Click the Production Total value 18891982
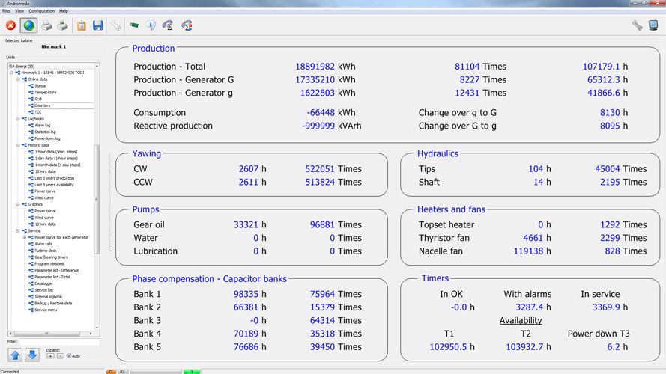The image size is (666, 374). click(315, 67)
